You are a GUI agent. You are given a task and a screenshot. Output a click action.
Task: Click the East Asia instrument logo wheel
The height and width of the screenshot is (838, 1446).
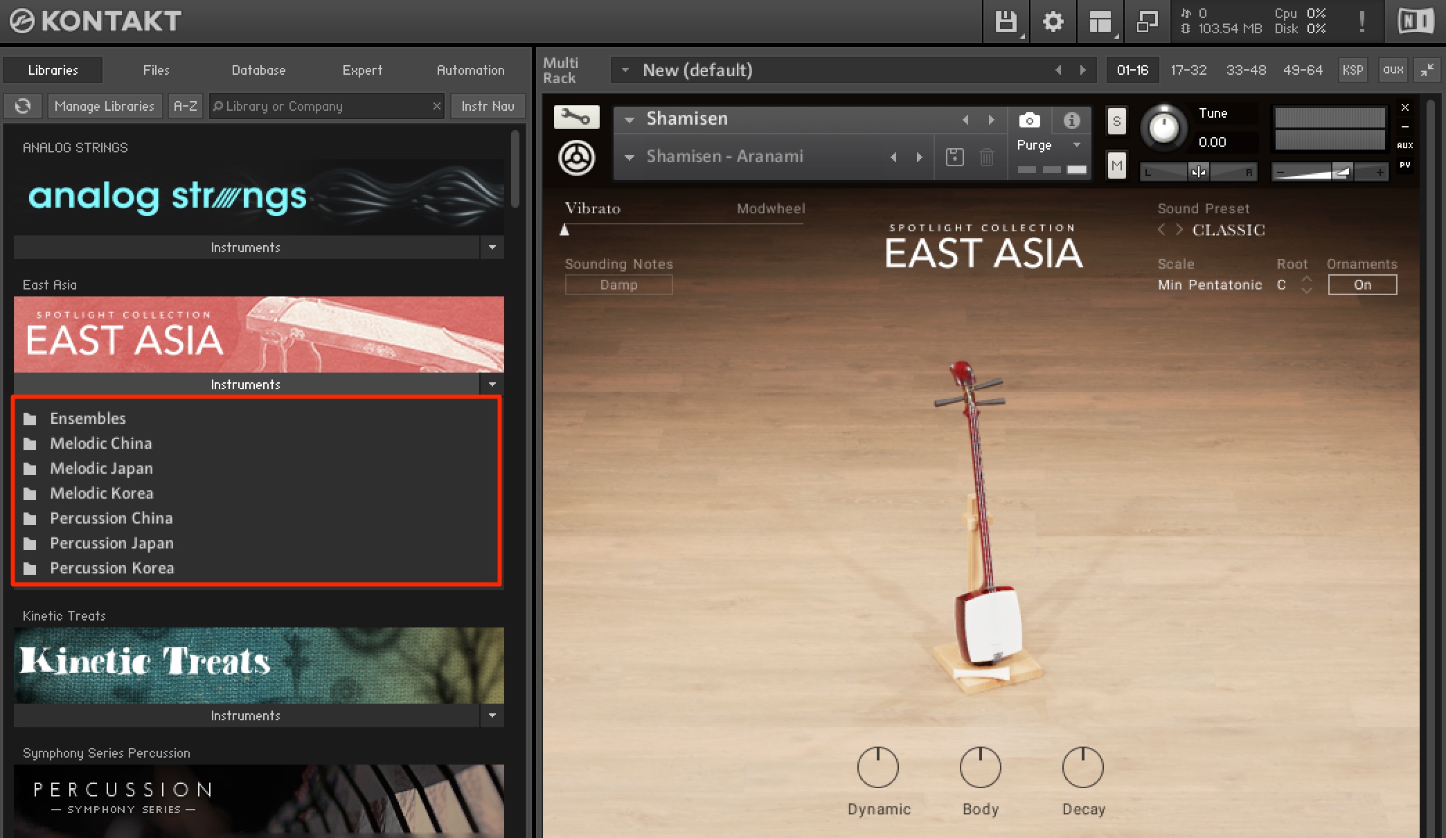(576, 158)
